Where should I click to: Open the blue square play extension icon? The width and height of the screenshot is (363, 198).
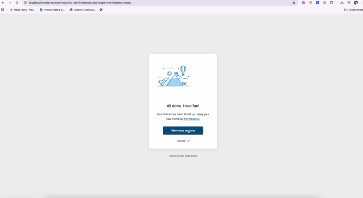[x=317, y=3]
